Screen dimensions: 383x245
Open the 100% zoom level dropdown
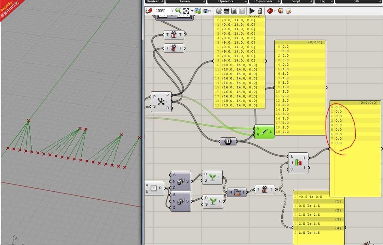[x=172, y=11]
